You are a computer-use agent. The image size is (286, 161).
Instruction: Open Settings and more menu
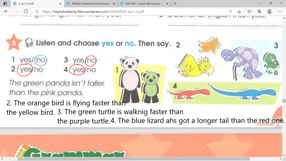click(x=280, y=11)
